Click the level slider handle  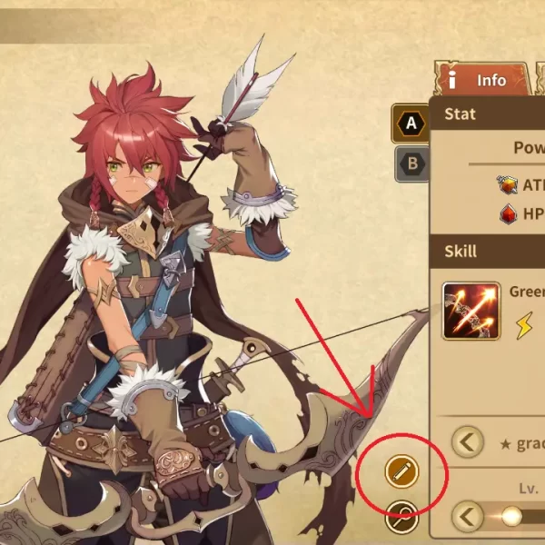click(x=511, y=517)
